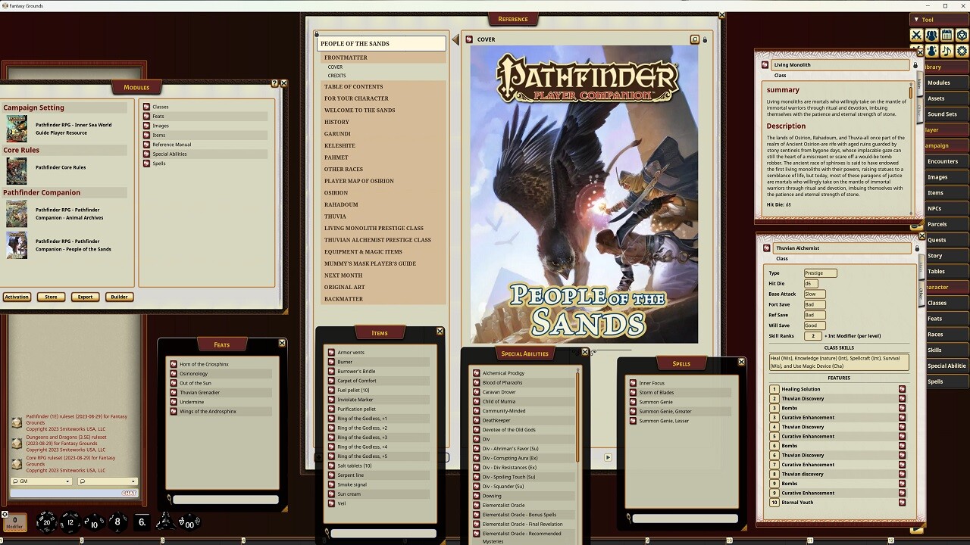Open the Party Sheet group icon

pos(931,35)
